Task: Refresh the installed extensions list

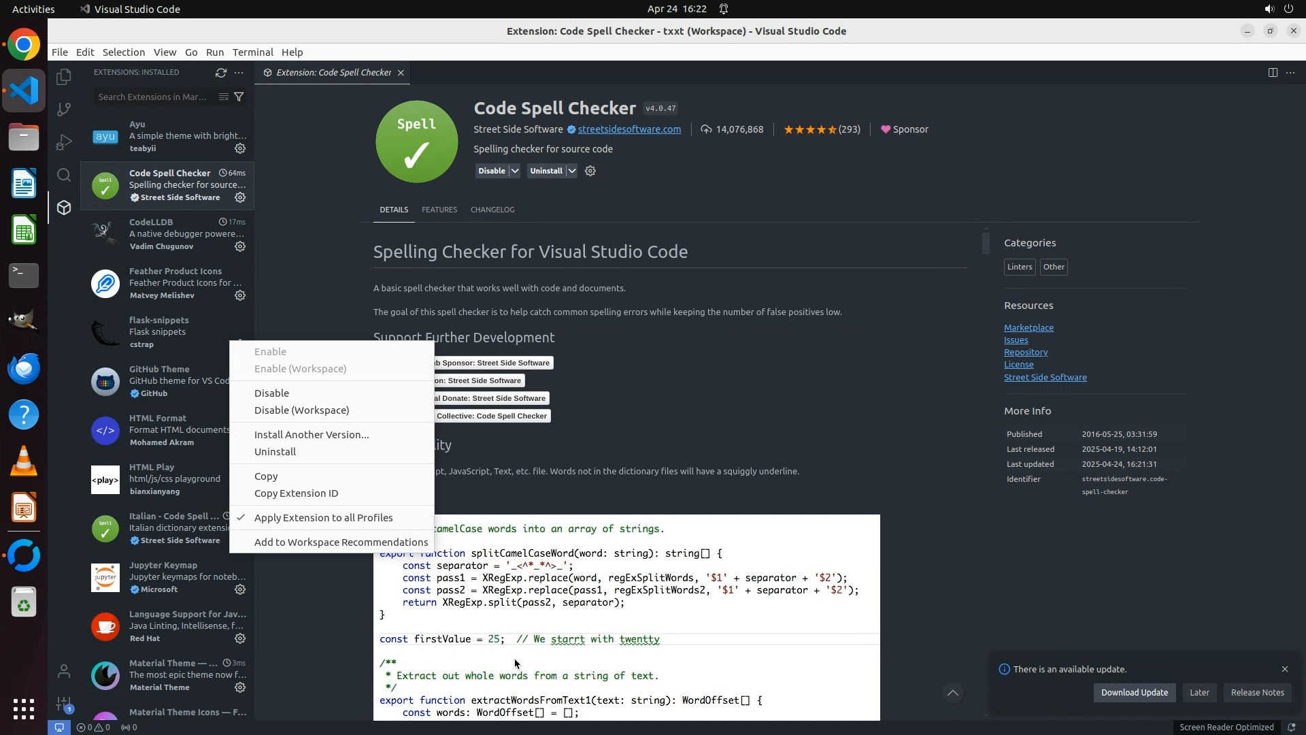Action: click(220, 72)
